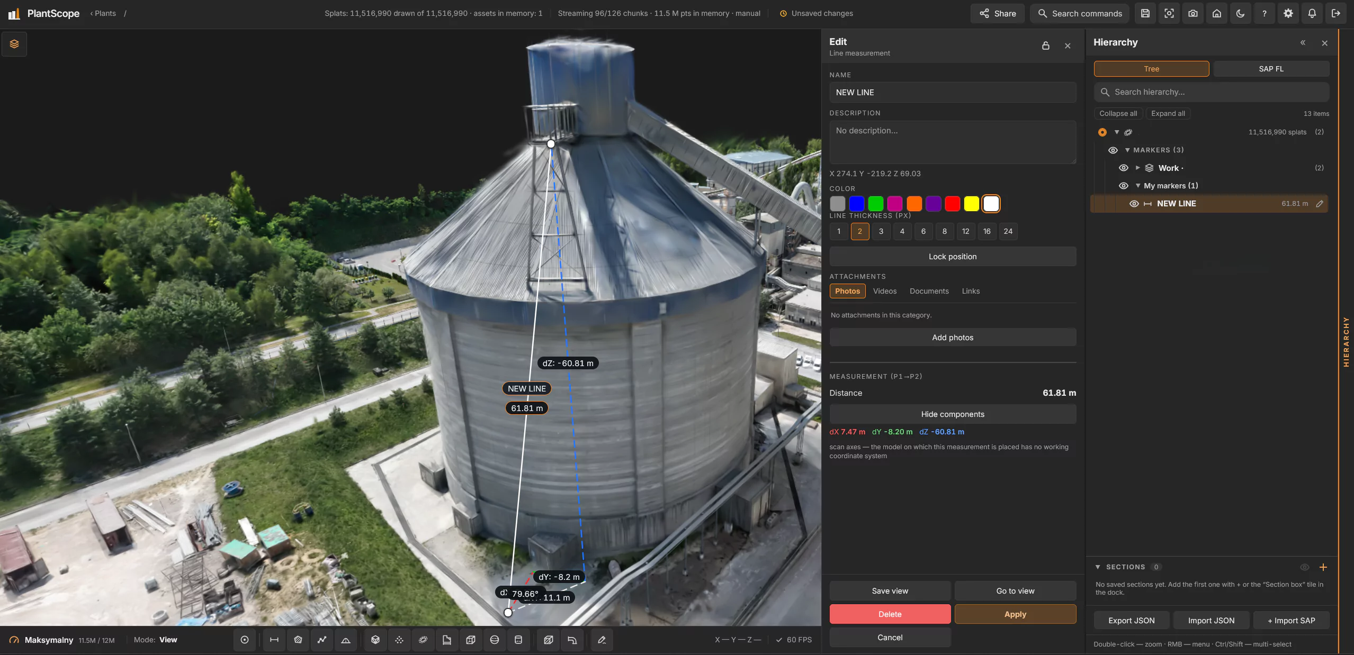Click the point cloud dots tool
This screenshot has width=1354, height=655.
pyautogui.click(x=399, y=640)
